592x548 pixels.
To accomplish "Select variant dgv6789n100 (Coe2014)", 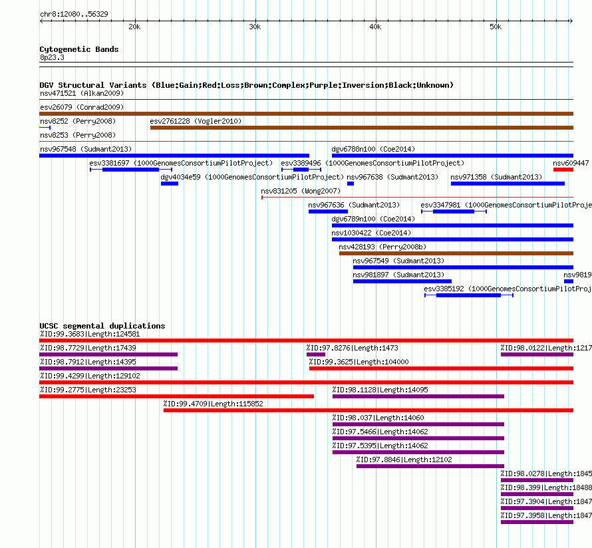I will (x=452, y=225).
